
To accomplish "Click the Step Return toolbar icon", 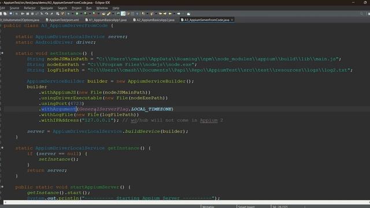I will tap(52, 14).
